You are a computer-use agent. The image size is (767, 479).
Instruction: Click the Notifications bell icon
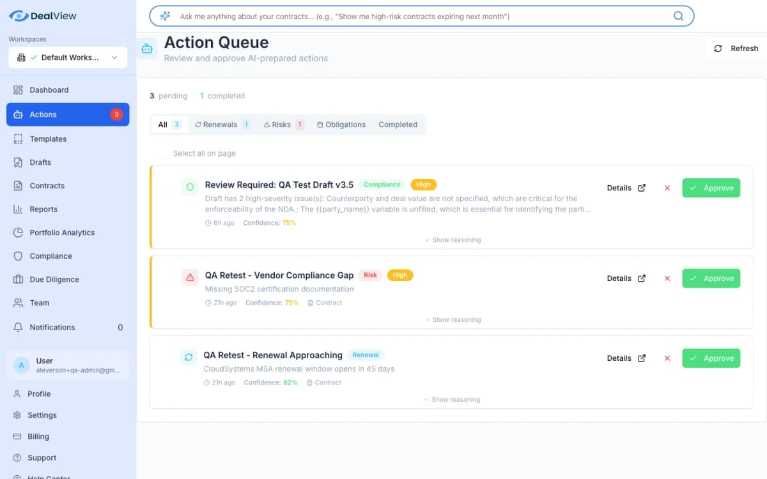pos(18,327)
